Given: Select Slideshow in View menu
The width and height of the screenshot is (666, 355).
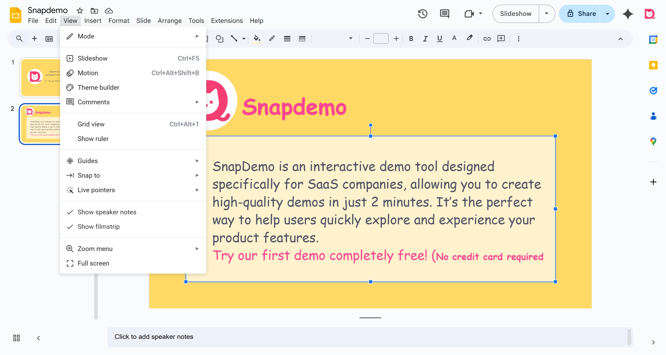Looking at the screenshot, I should pyautogui.click(x=133, y=59).
